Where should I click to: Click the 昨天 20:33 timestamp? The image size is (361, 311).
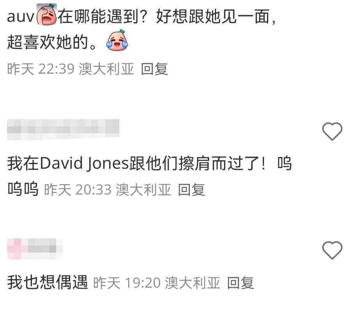pos(78,190)
